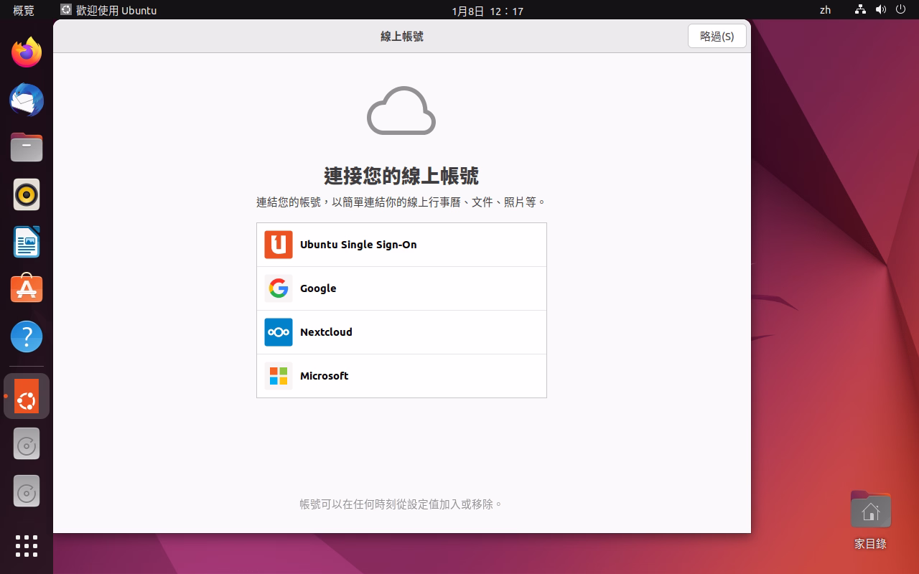This screenshot has height=574, width=919.
Task: Click the upper disc drive icon in dock
Action: (27, 445)
